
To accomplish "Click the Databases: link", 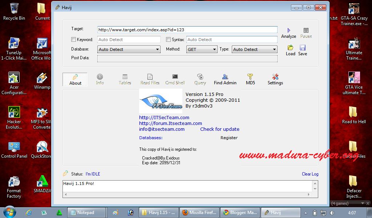I will pos(151,138).
